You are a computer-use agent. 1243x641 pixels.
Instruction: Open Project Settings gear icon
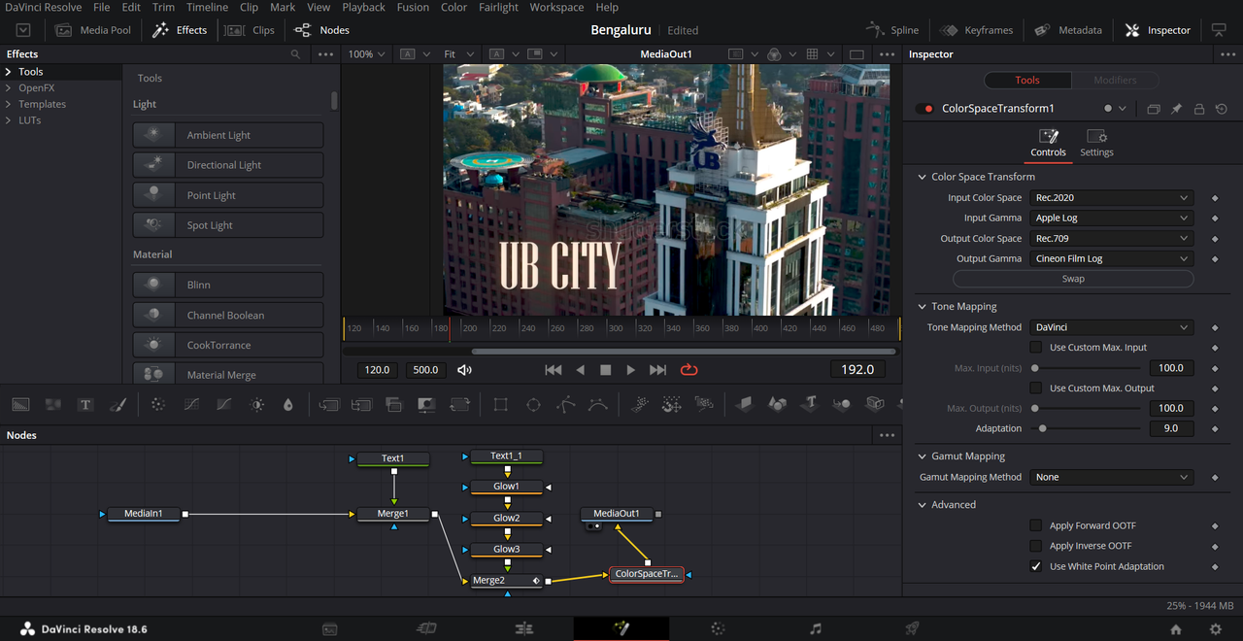pos(1215,629)
